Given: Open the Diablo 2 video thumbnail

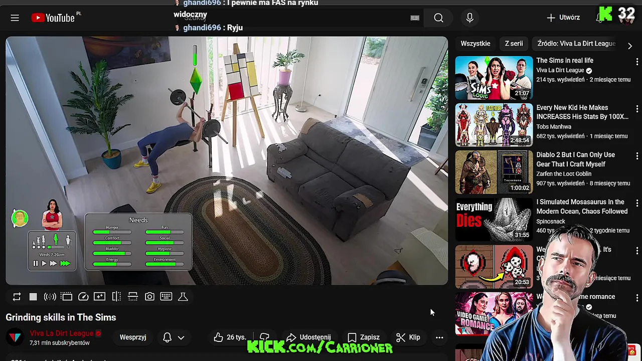Looking at the screenshot, I should coord(494,172).
